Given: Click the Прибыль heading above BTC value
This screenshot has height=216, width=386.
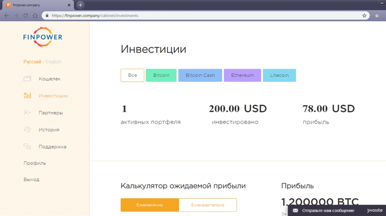Looking at the screenshot, I should [297, 186].
